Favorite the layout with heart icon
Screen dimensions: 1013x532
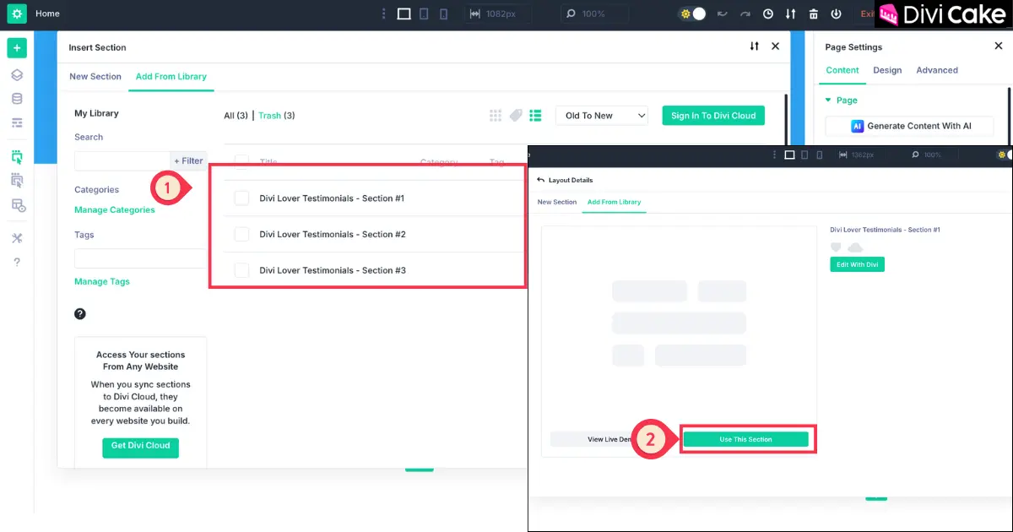(x=836, y=247)
